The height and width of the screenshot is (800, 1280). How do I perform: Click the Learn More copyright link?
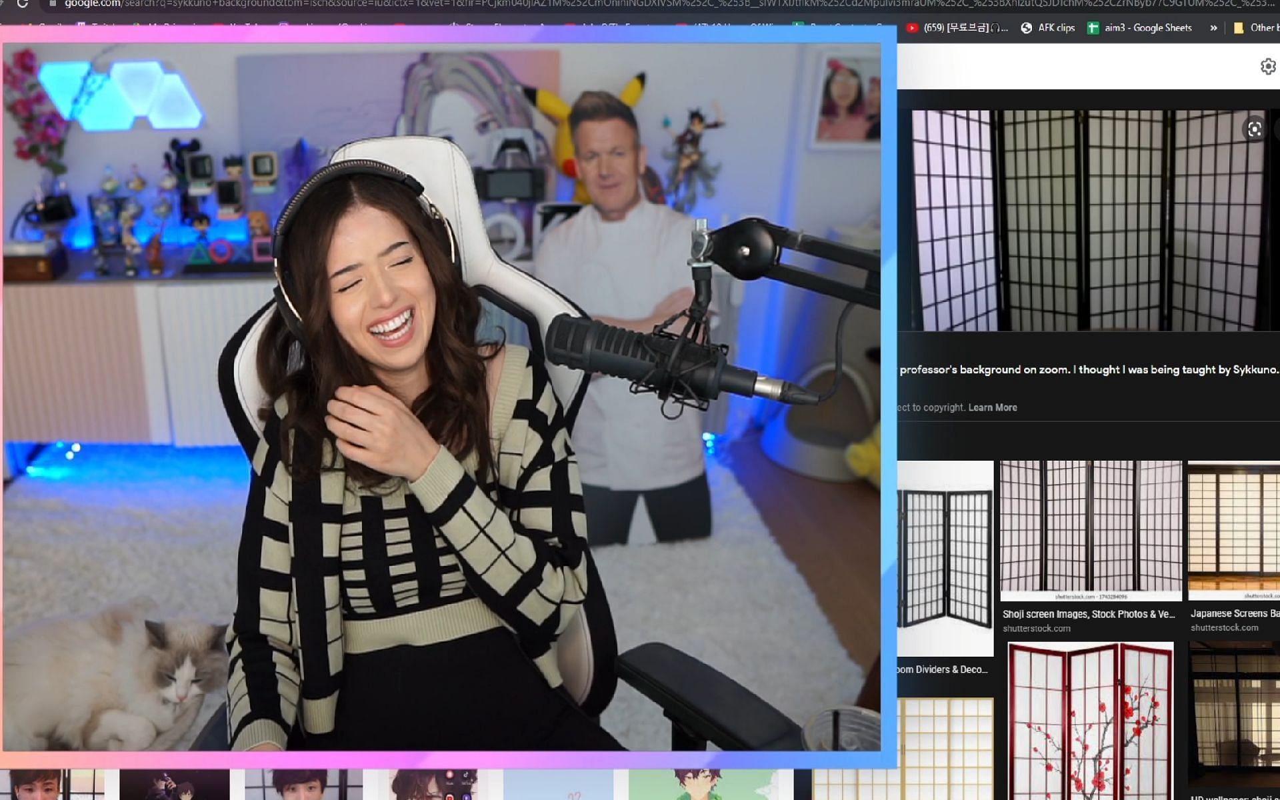993,407
